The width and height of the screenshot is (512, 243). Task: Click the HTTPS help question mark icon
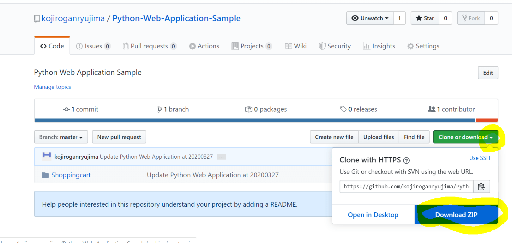[x=407, y=161]
